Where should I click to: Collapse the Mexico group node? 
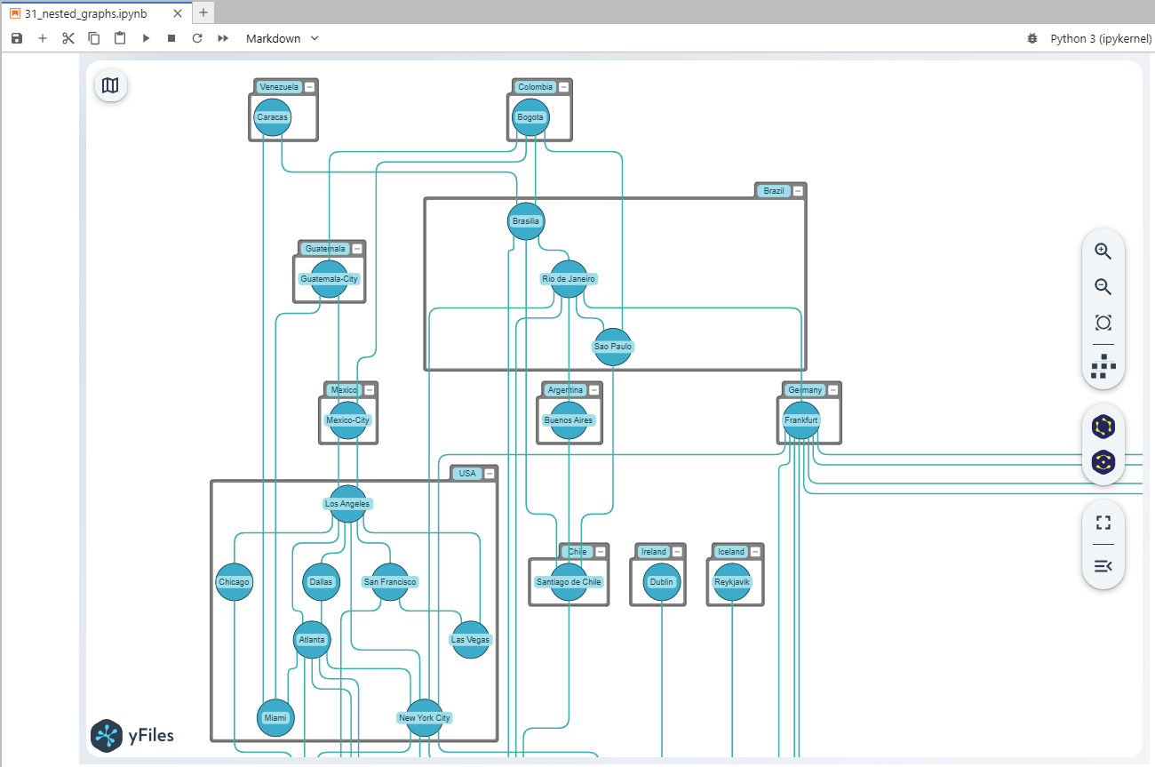pyautogui.click(x=370, y=390)
